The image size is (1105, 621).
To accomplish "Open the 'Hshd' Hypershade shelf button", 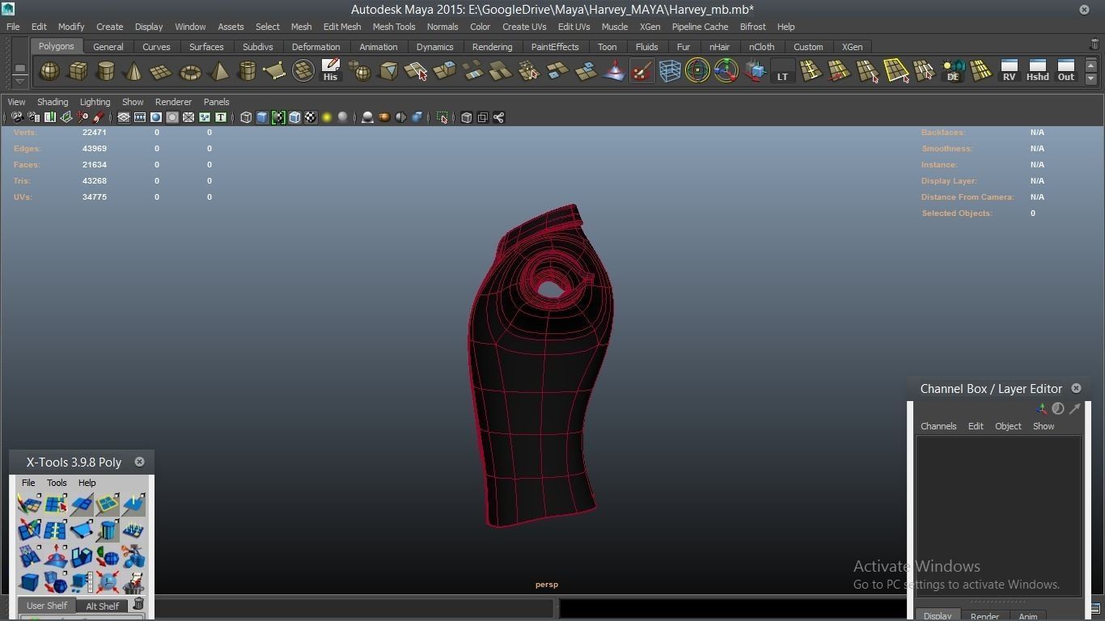I will click(1037, 71).
